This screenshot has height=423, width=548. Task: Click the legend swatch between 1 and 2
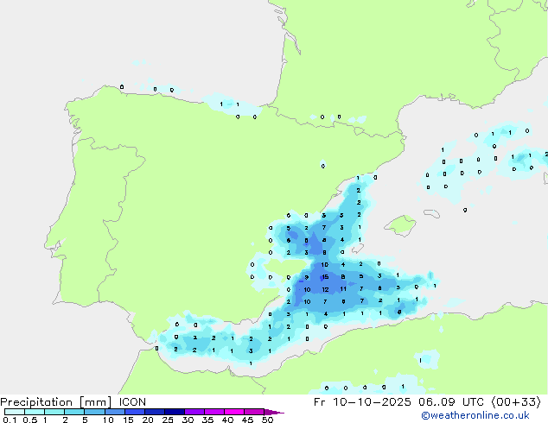click(54, 412)
